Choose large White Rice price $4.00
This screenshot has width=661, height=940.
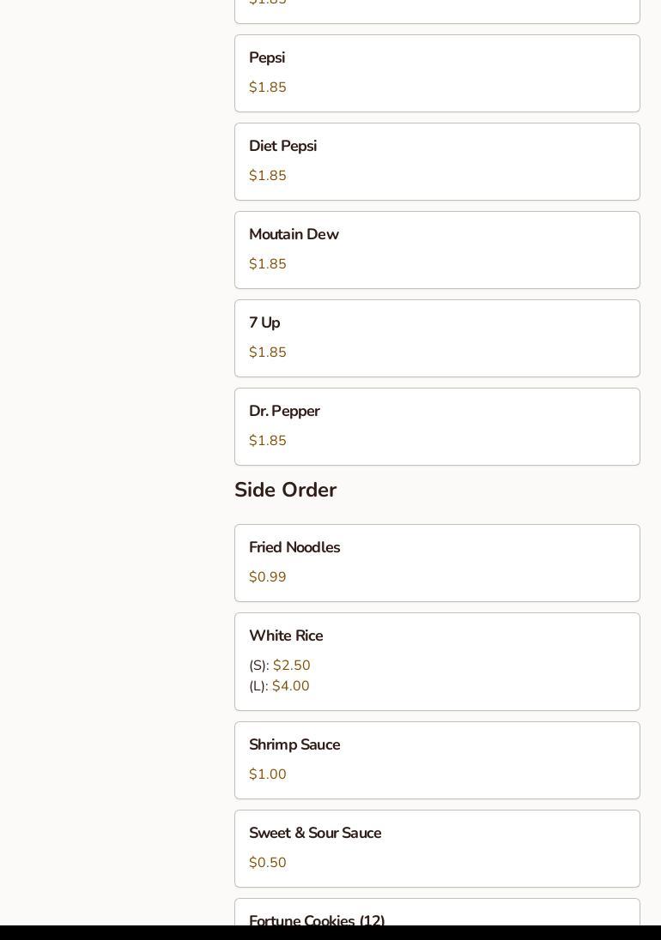[290, 686]
